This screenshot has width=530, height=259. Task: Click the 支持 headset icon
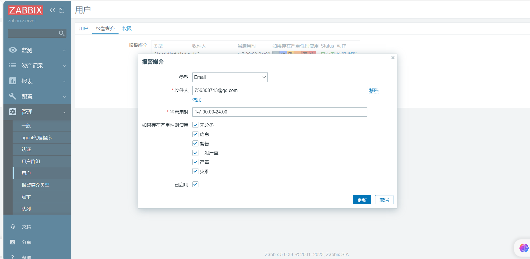(x=13, y=227)
